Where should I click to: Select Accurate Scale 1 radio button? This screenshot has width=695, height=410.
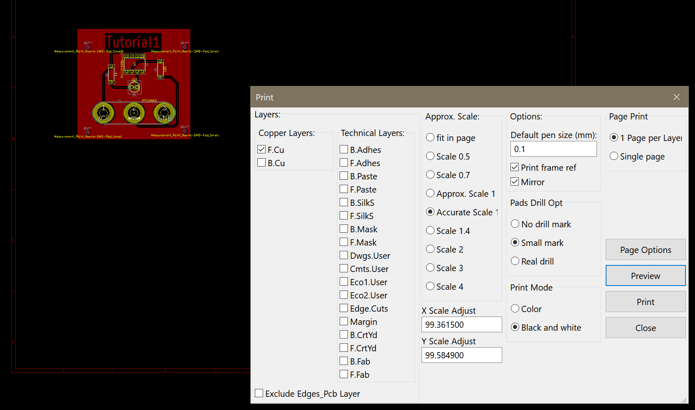[430, 212]
